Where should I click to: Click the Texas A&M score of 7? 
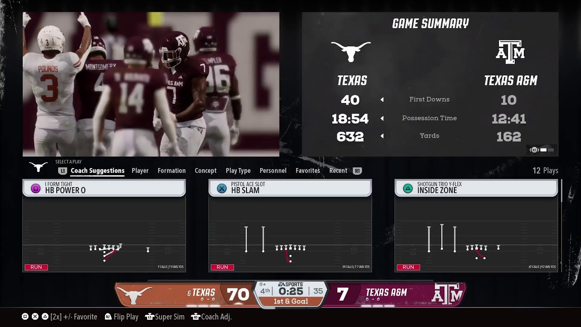click(343, 295)
